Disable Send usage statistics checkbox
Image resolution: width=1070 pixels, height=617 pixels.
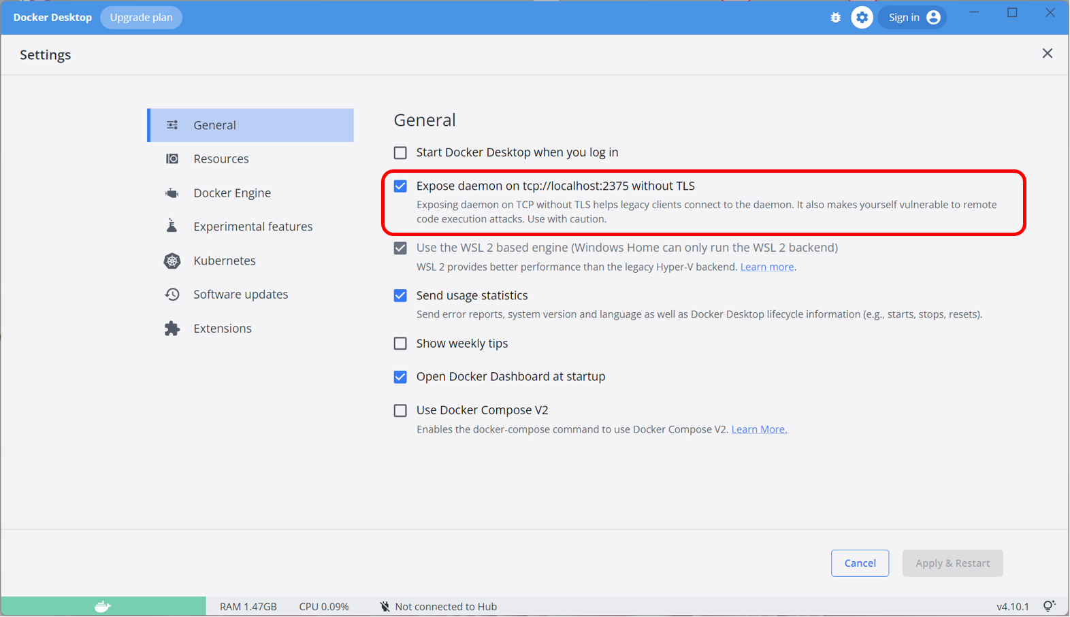coord(400,295)
